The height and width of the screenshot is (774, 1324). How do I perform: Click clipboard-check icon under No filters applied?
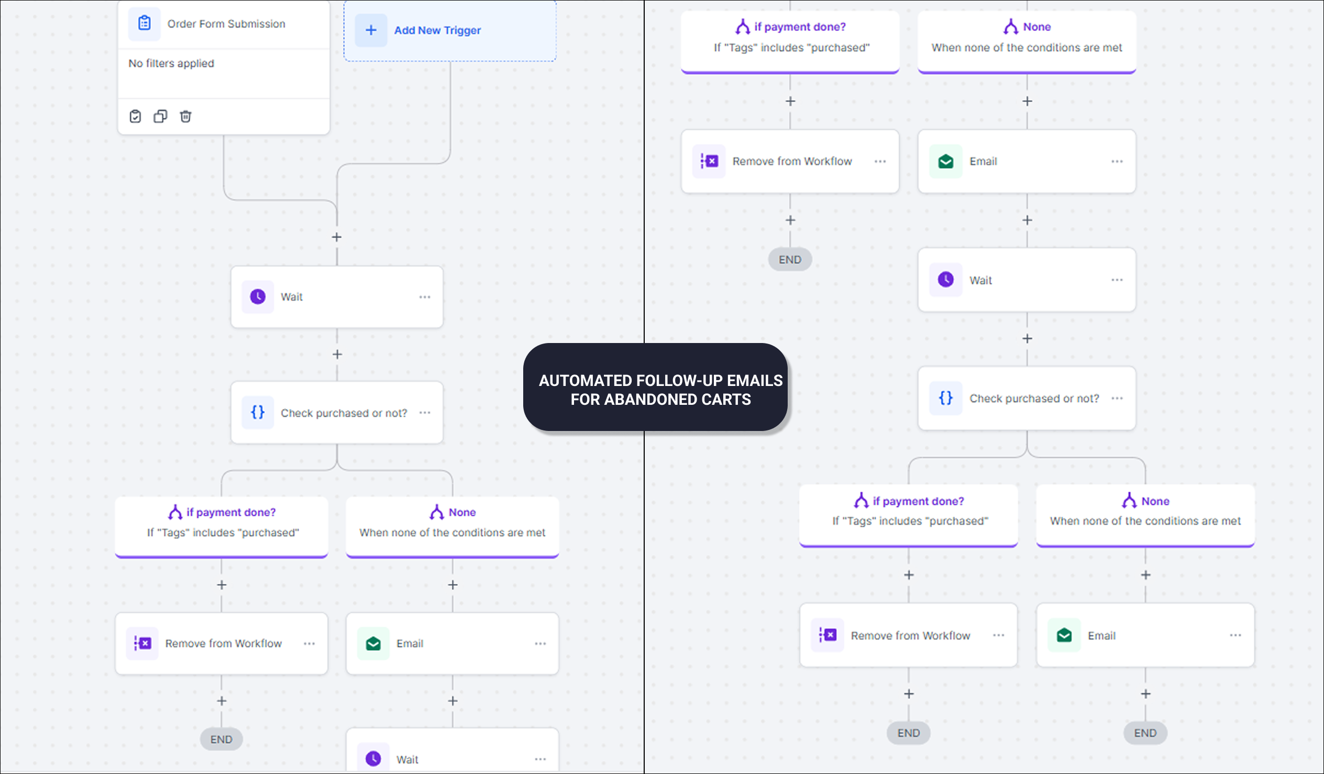click(x=135, y=116)
